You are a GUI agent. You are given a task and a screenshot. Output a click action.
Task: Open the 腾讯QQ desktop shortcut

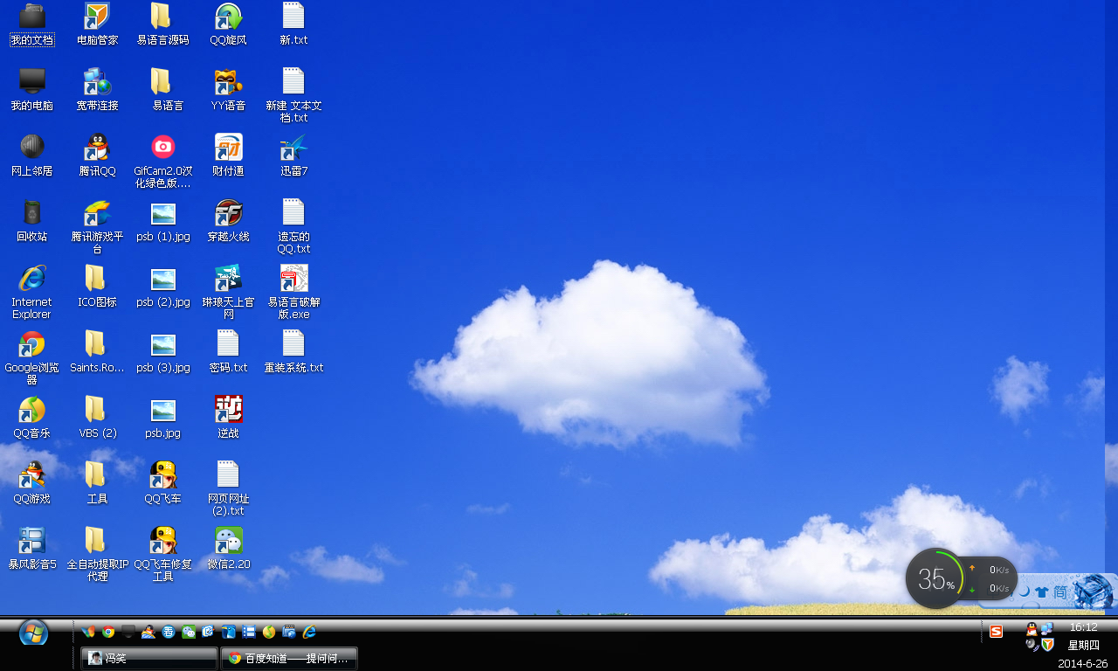point(97,148)
